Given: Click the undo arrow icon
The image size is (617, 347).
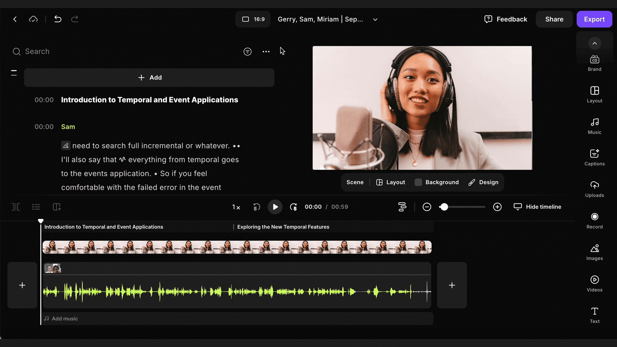Looking at the screenshot, I should coord(58,19).
